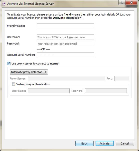
Task: Click into the Username field
Action: point(65,37)
